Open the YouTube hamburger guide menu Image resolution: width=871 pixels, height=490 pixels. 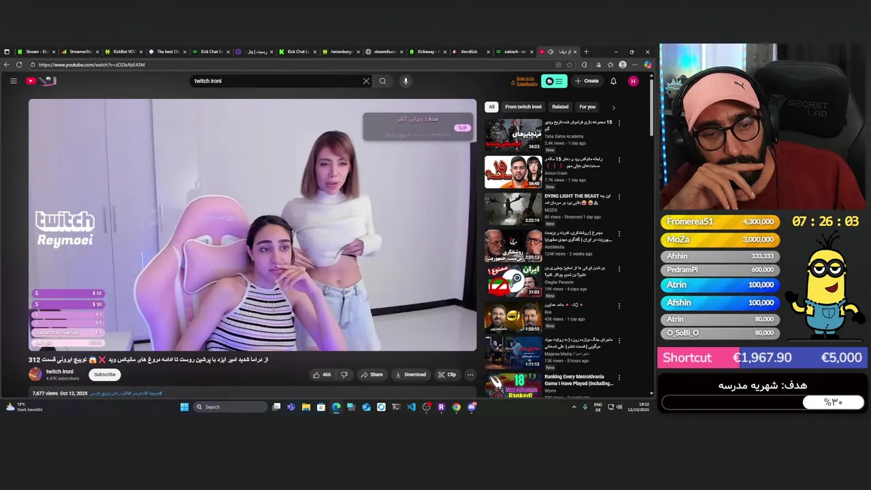(13, 81)
